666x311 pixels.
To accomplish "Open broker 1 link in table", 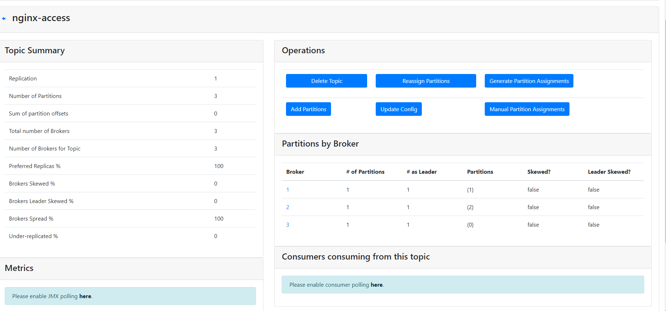I will [288, 190].
